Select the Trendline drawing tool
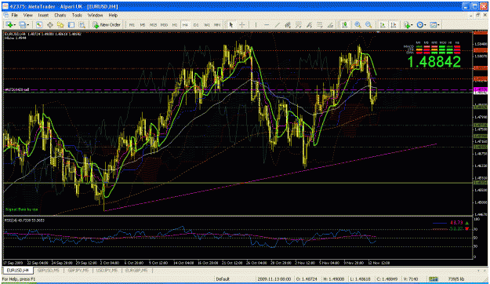The image size is (490, 284). pos(277,24)
